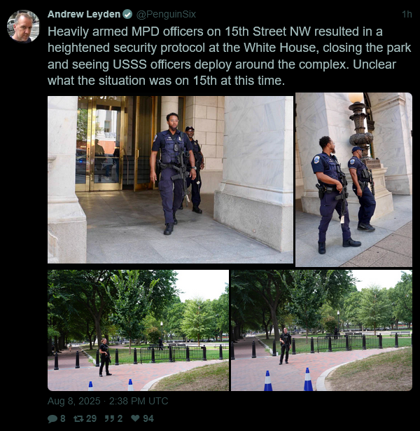
Task: Open the Andrew Leyden display name
Action: tap(84, 14)
